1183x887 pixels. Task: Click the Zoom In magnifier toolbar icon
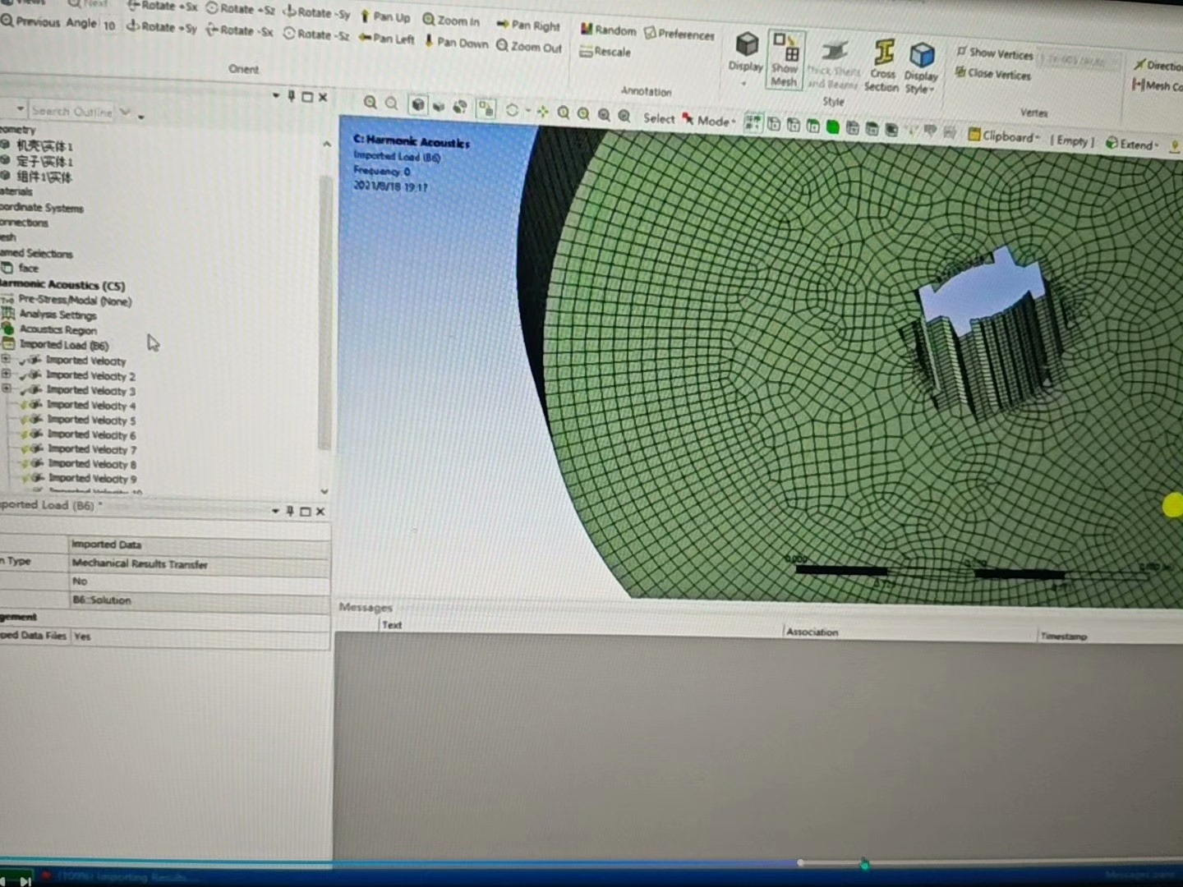451,20
